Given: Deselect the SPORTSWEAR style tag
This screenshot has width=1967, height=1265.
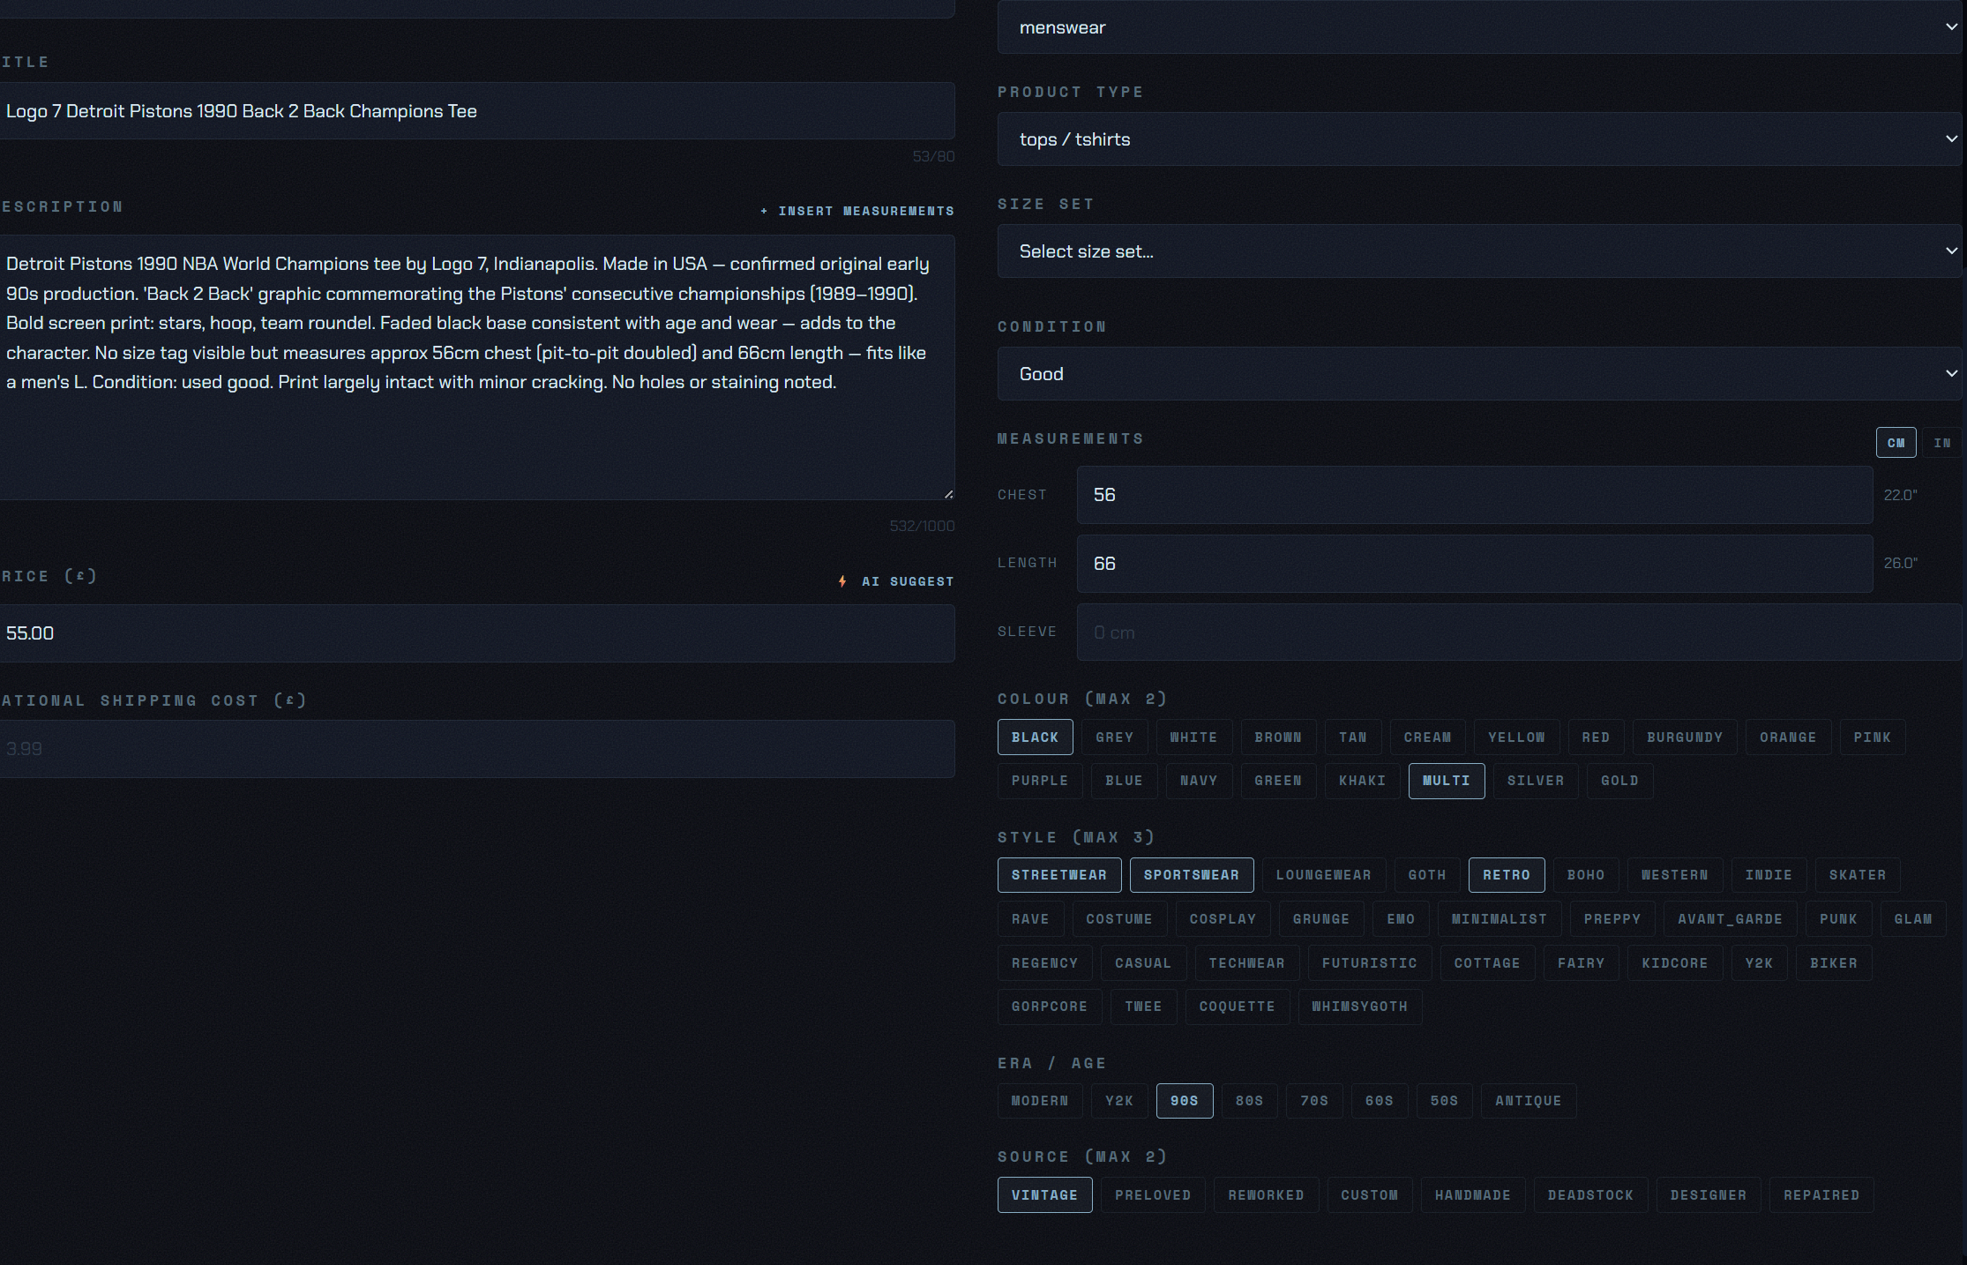Looking at the screenshot, I should coord(1192,875).
